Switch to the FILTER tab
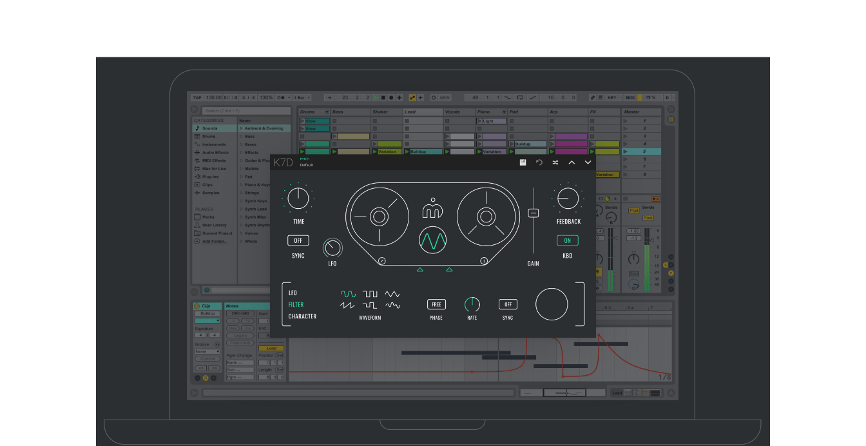This screenshot has height=446, width=866. click(x=296, y=304)
